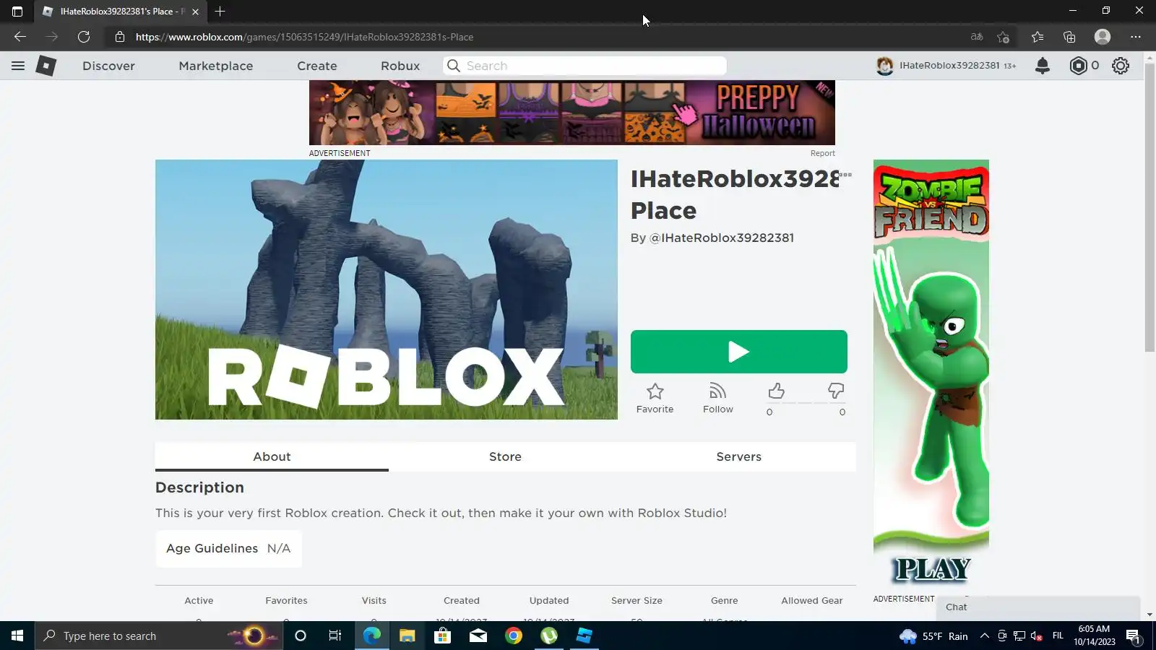Open Task View
The height and width of the screenshot is (650, 1156).
pos(335,636)
